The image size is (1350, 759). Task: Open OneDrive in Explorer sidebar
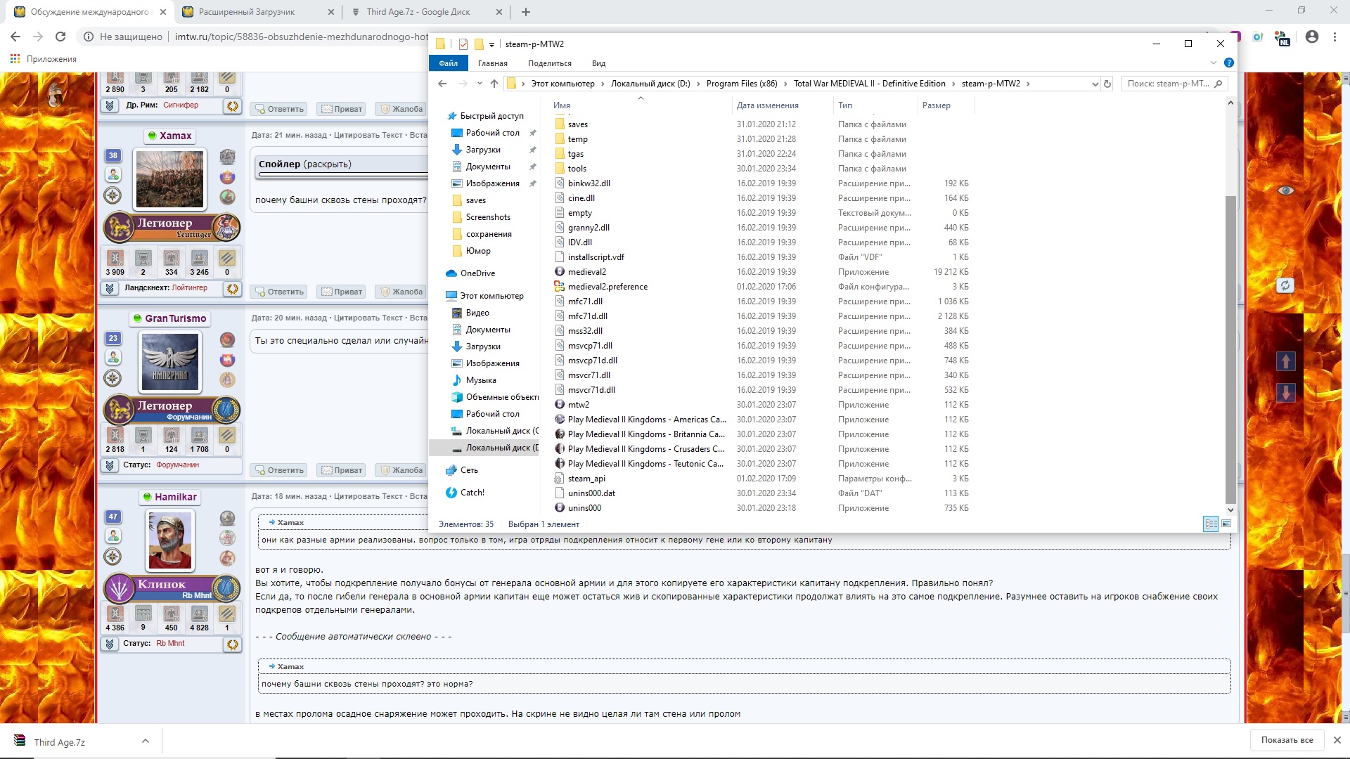click(x=477, y=273)
